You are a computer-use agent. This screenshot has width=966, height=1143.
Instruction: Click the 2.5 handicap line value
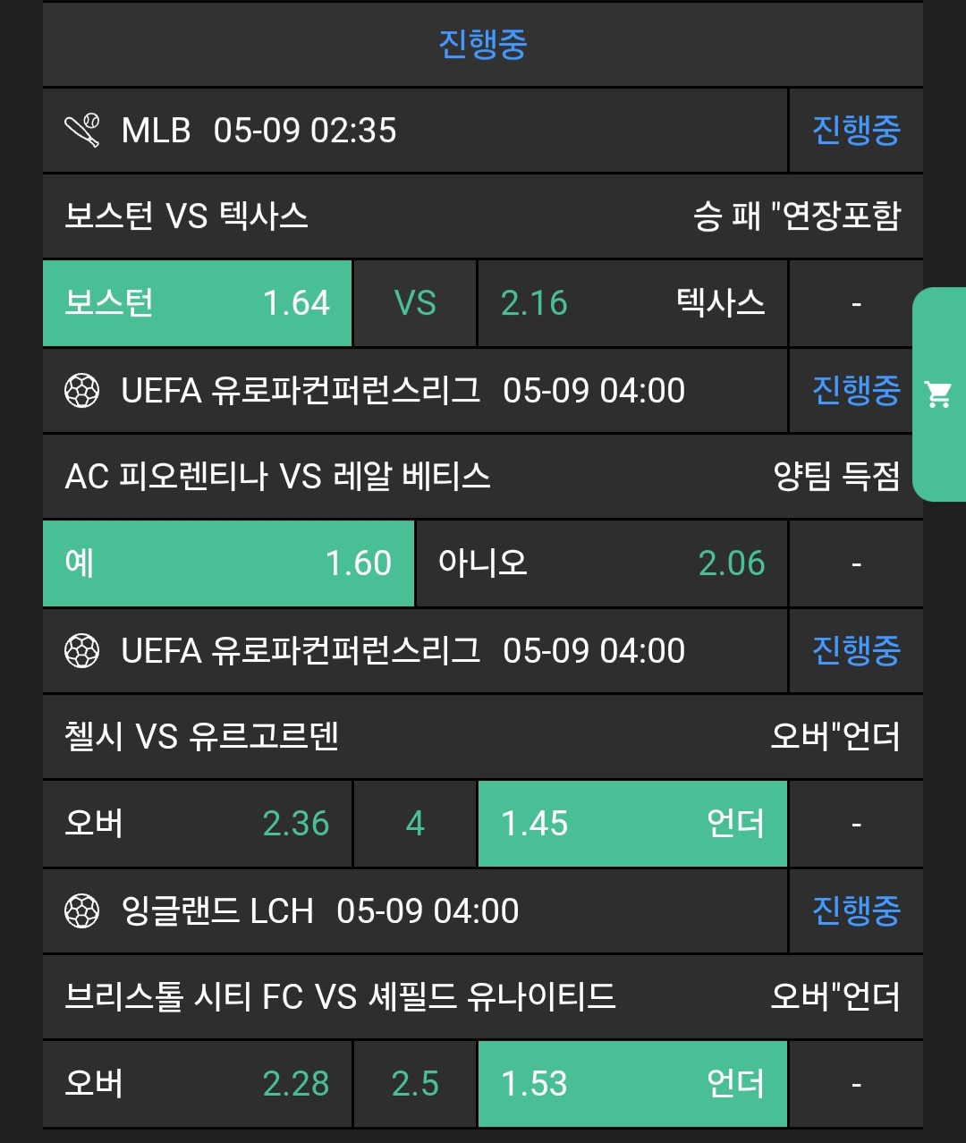pos(415,1084)
